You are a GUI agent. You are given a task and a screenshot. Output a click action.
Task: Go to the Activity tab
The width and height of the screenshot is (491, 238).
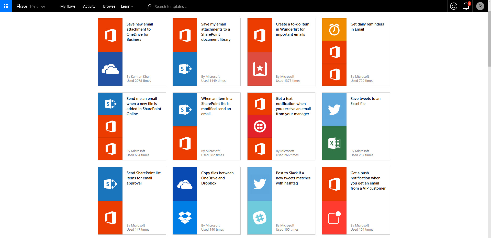click(x=89, y=6)
